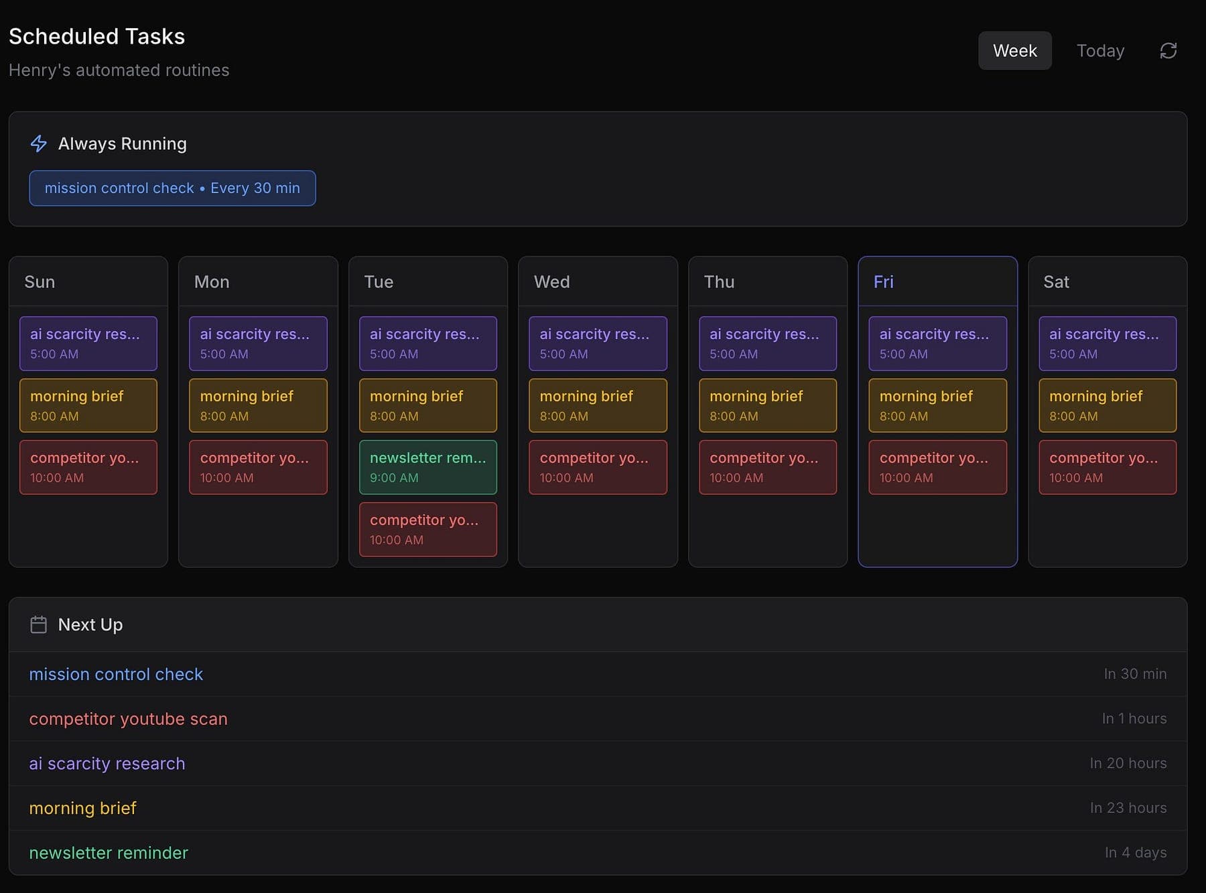Click the calendar icon beside Next Up
The height and width of the screenshot is (893, 1206).
coord(39,624)
